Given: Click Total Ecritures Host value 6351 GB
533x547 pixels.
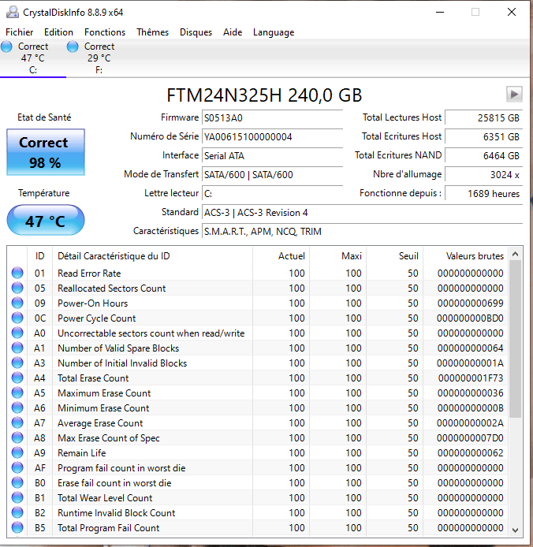Looking at the screenshot, I should click(x=484, y=137).
